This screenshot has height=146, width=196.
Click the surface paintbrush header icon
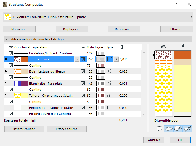pos(183,46)
